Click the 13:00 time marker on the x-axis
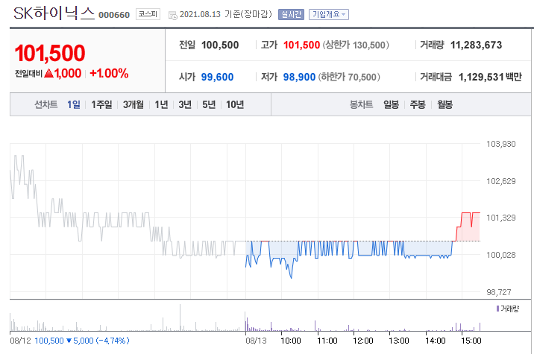The image size is (534, 354). tap(399, 341)
